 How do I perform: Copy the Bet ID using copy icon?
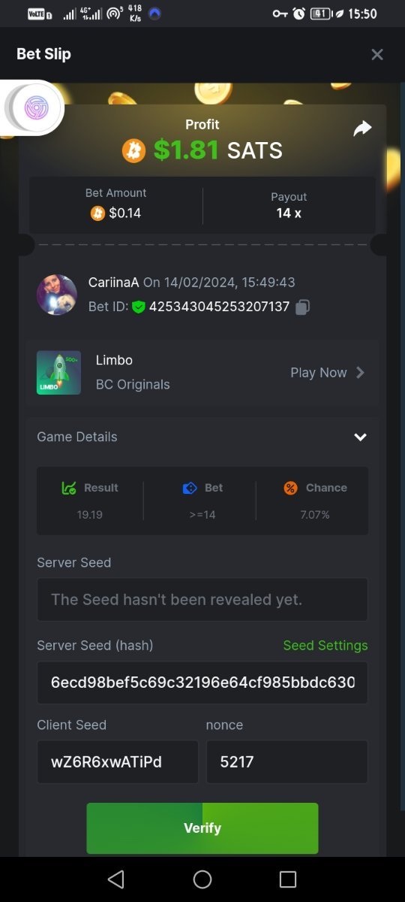(x=302, y=307)
